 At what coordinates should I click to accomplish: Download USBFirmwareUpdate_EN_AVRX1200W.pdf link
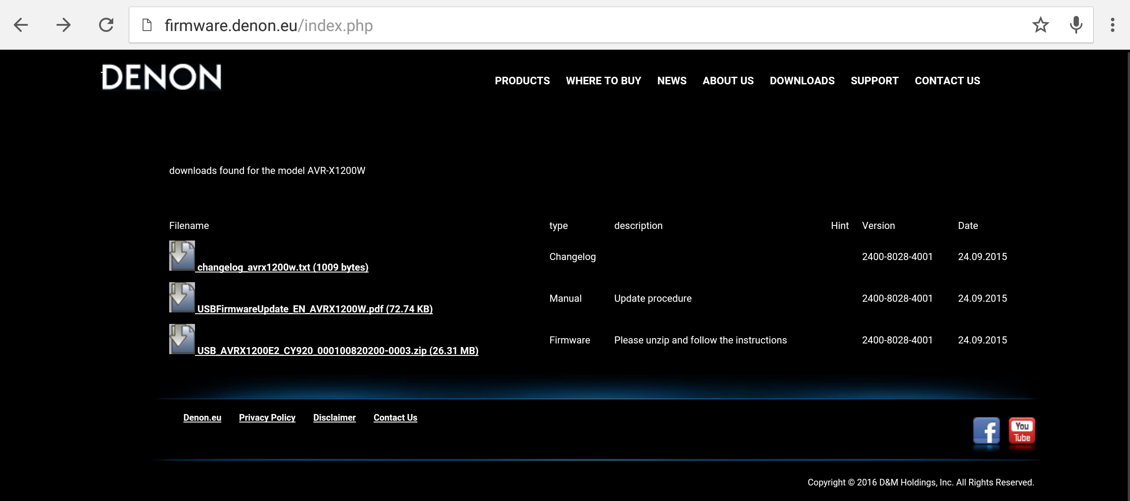tap(315, 309)
